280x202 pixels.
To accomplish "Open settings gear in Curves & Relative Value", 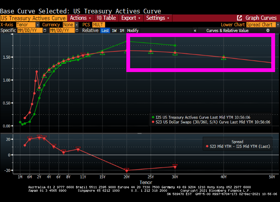I will [x=267, y=30].
